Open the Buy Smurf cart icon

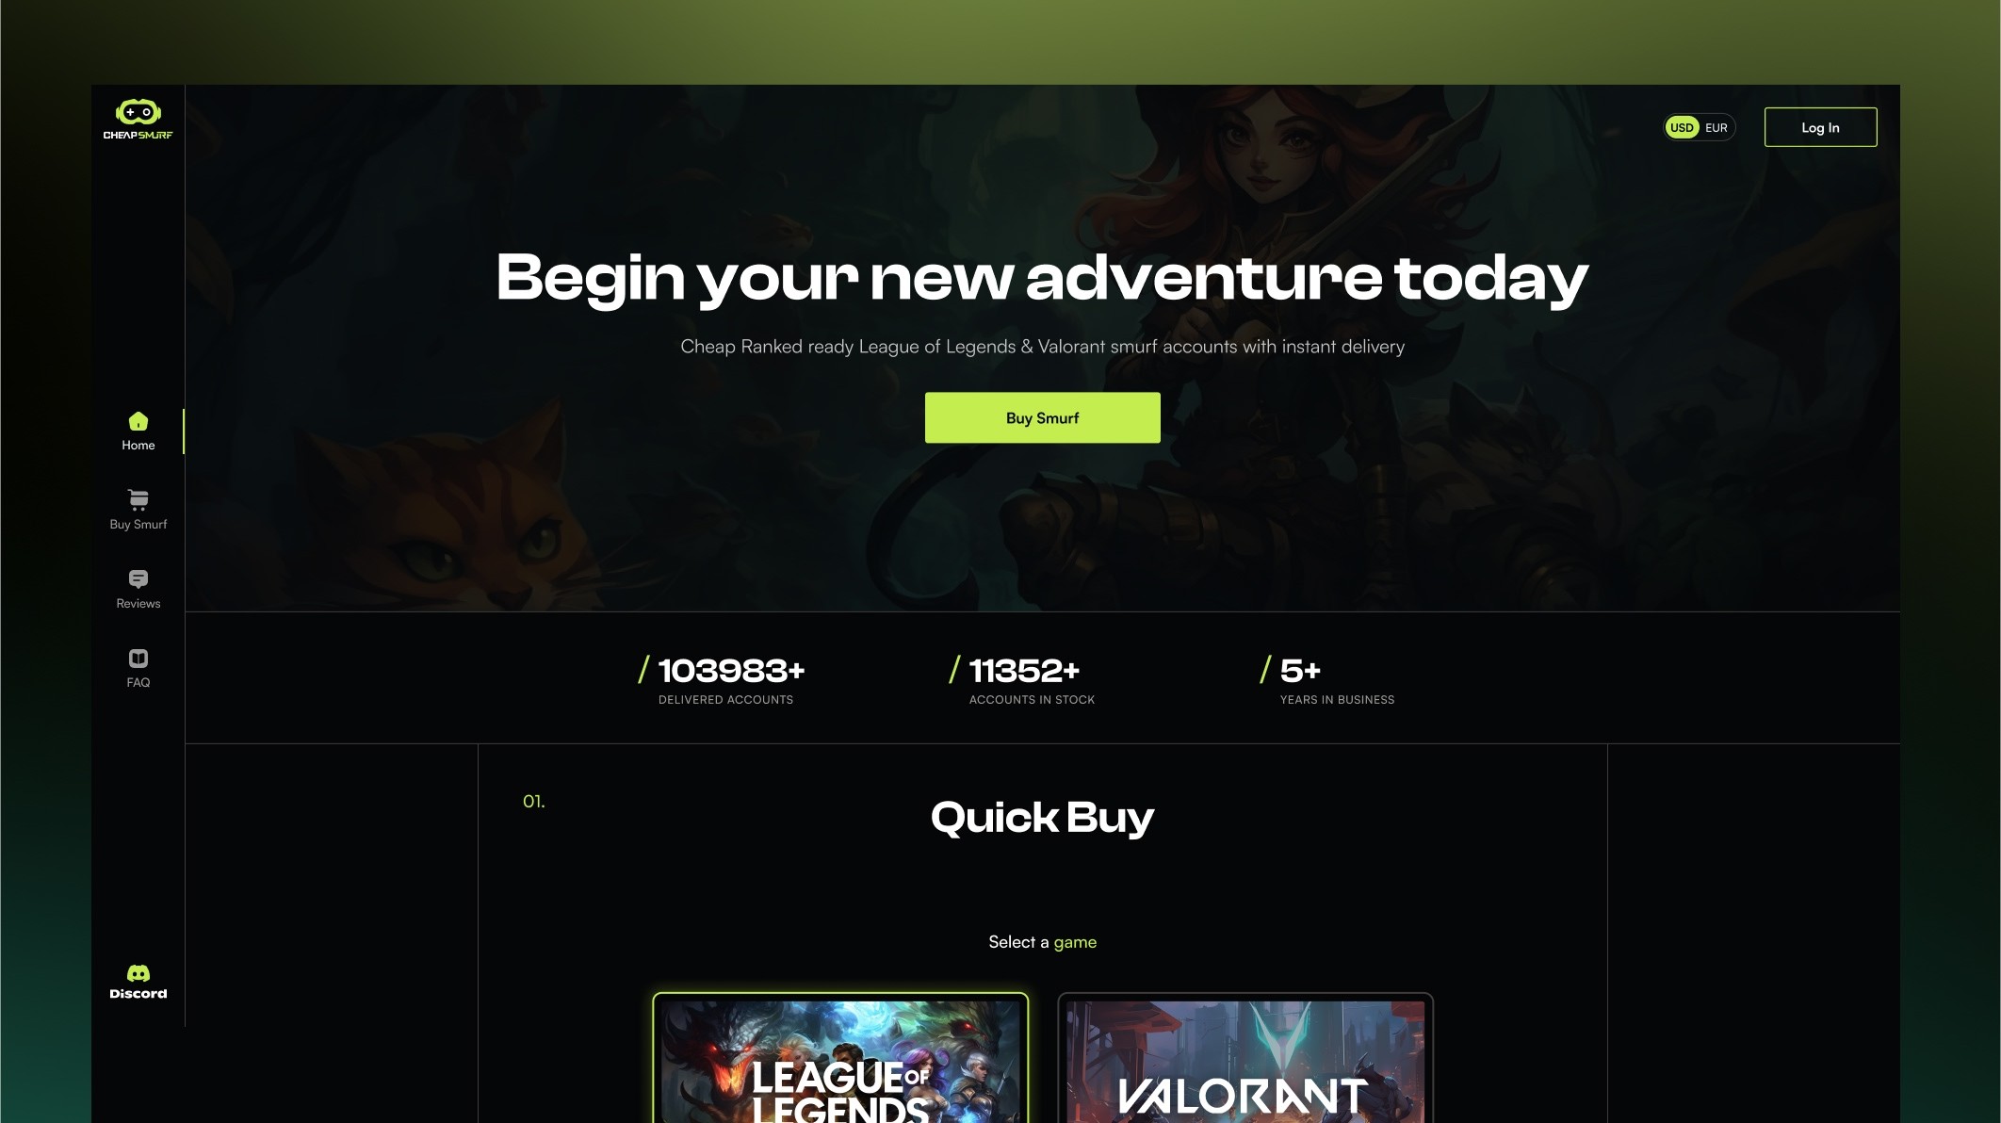click(138, 499)
